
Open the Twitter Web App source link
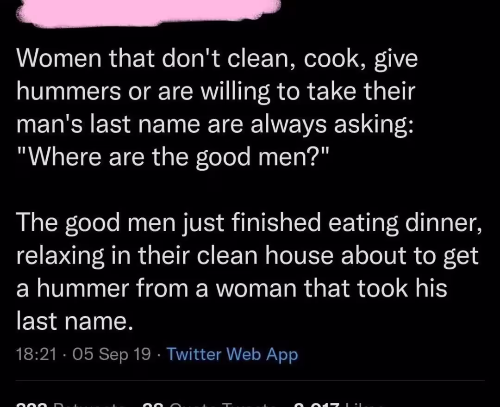[x=232, y=354]
